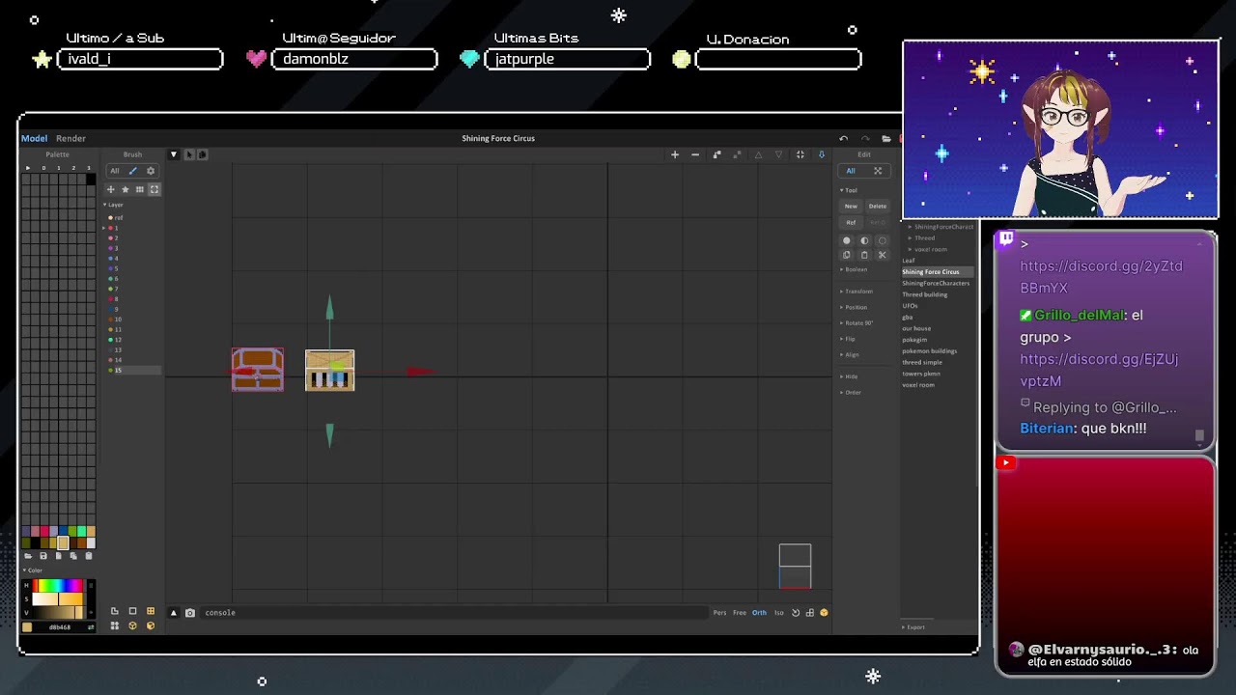This screenshot has width=1236, height=695.
Task: Select the star icon in Brush panel
Action: [125, 189]
